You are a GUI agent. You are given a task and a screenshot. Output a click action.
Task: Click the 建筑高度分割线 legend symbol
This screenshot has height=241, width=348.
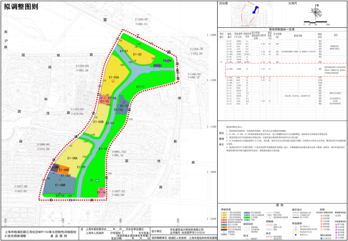pos(296,229)
